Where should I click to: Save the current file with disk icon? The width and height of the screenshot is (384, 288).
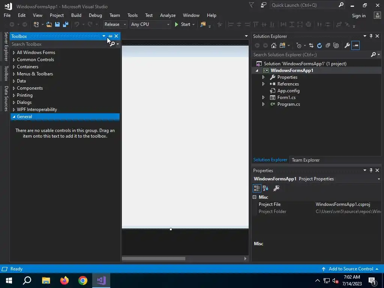(x=57, y=24)
